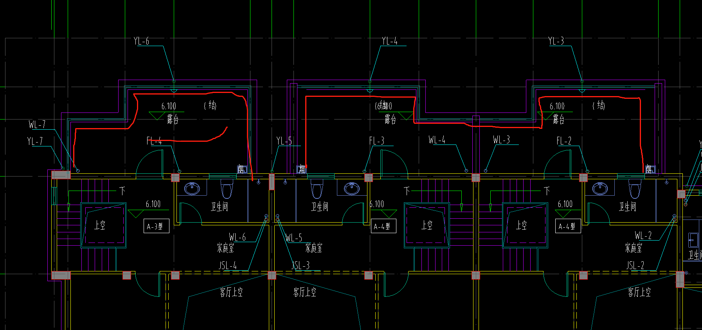Screen dimensions: 702x330
Task: Select the 6.100 elevation text beside A-3型
Action: tap(153, 204)
